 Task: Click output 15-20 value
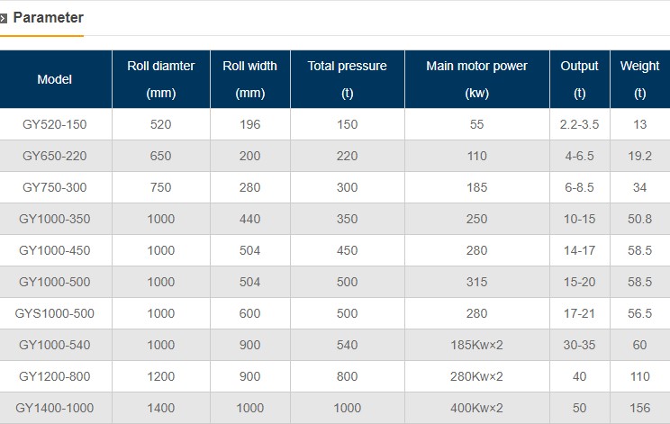[579, 282]
